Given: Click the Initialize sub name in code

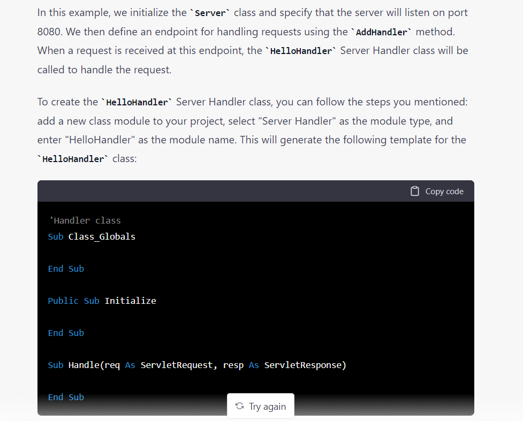Looking at the screenshot, I should coord(130,301).
